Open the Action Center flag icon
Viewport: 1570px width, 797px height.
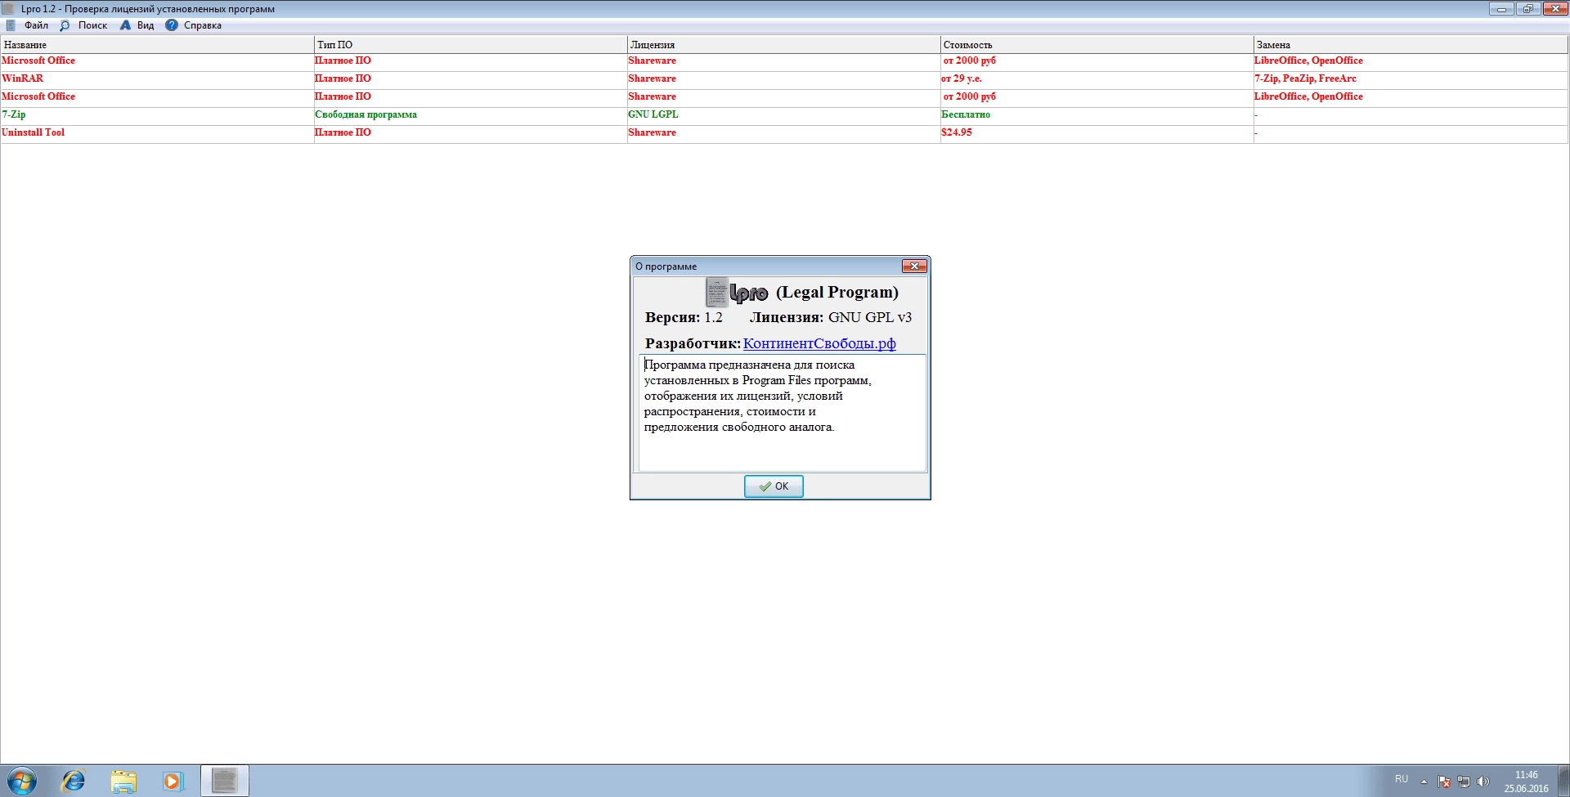(x=1444, y=781)
